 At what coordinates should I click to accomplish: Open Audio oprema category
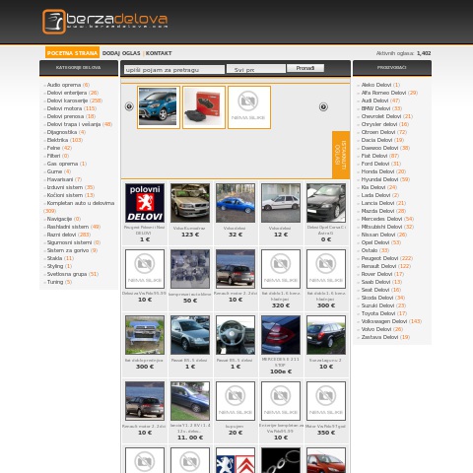click(64, 85)
